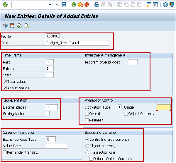Uncheck the Total values checkbox
This screenshot has width=176, height=163.
tap(5, 81)
